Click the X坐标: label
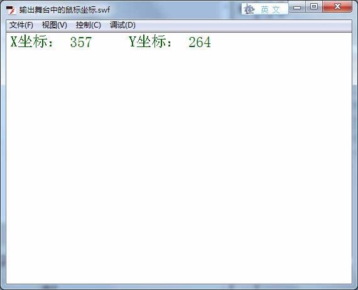This screenshot has height=290, width=358. [32, 42]
